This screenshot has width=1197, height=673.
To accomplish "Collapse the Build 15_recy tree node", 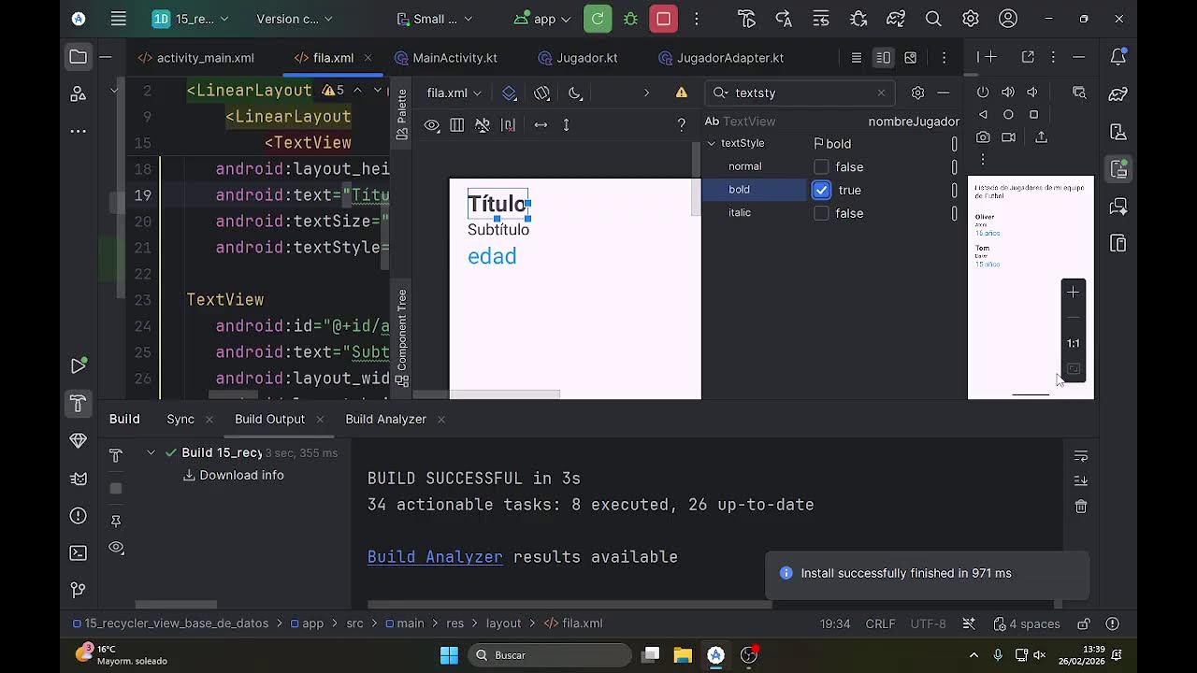I will pyautogui.click(x=151, y=452).
